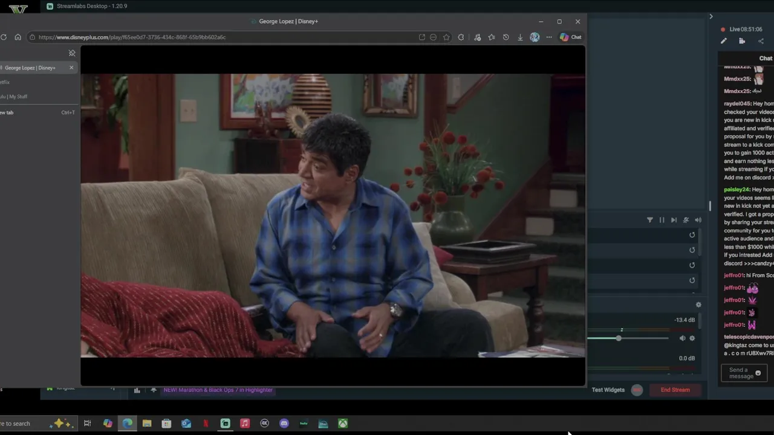Image resolution: width=774 pixels, height=435 pixels.
Task: Open a new tab in vertical tabs
Action: (x=37, y=112)
